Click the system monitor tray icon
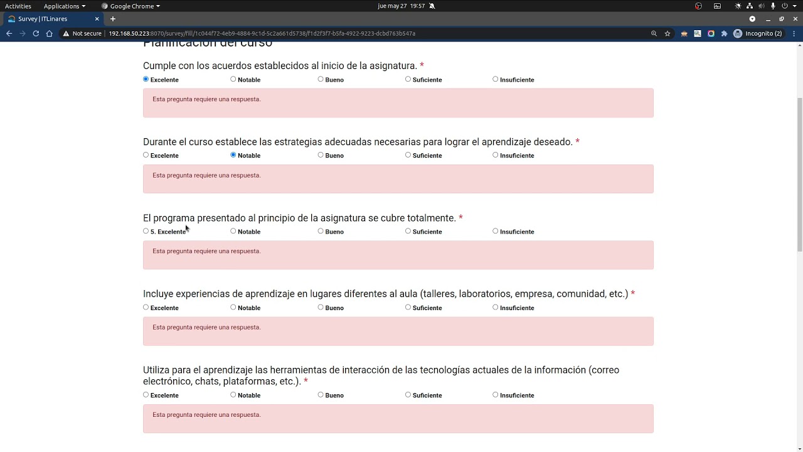Screen dimensions: 803x452 click(717, 6)
